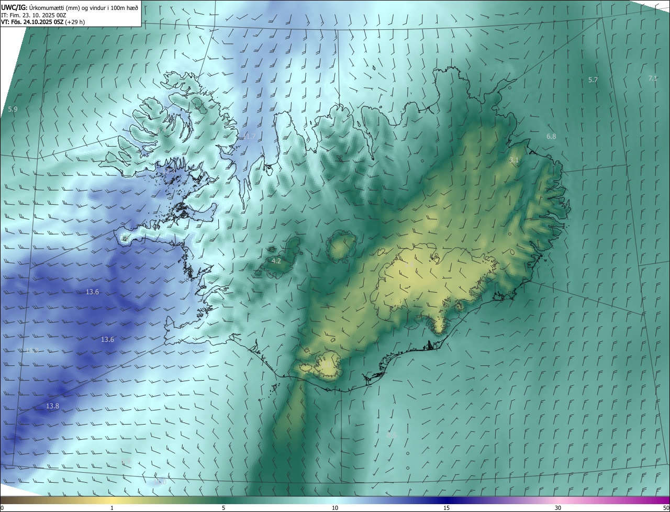The height and width of the screenshot is (512, 670).
Task: Select the colorbar tick label 10
Action: [335, 508]
